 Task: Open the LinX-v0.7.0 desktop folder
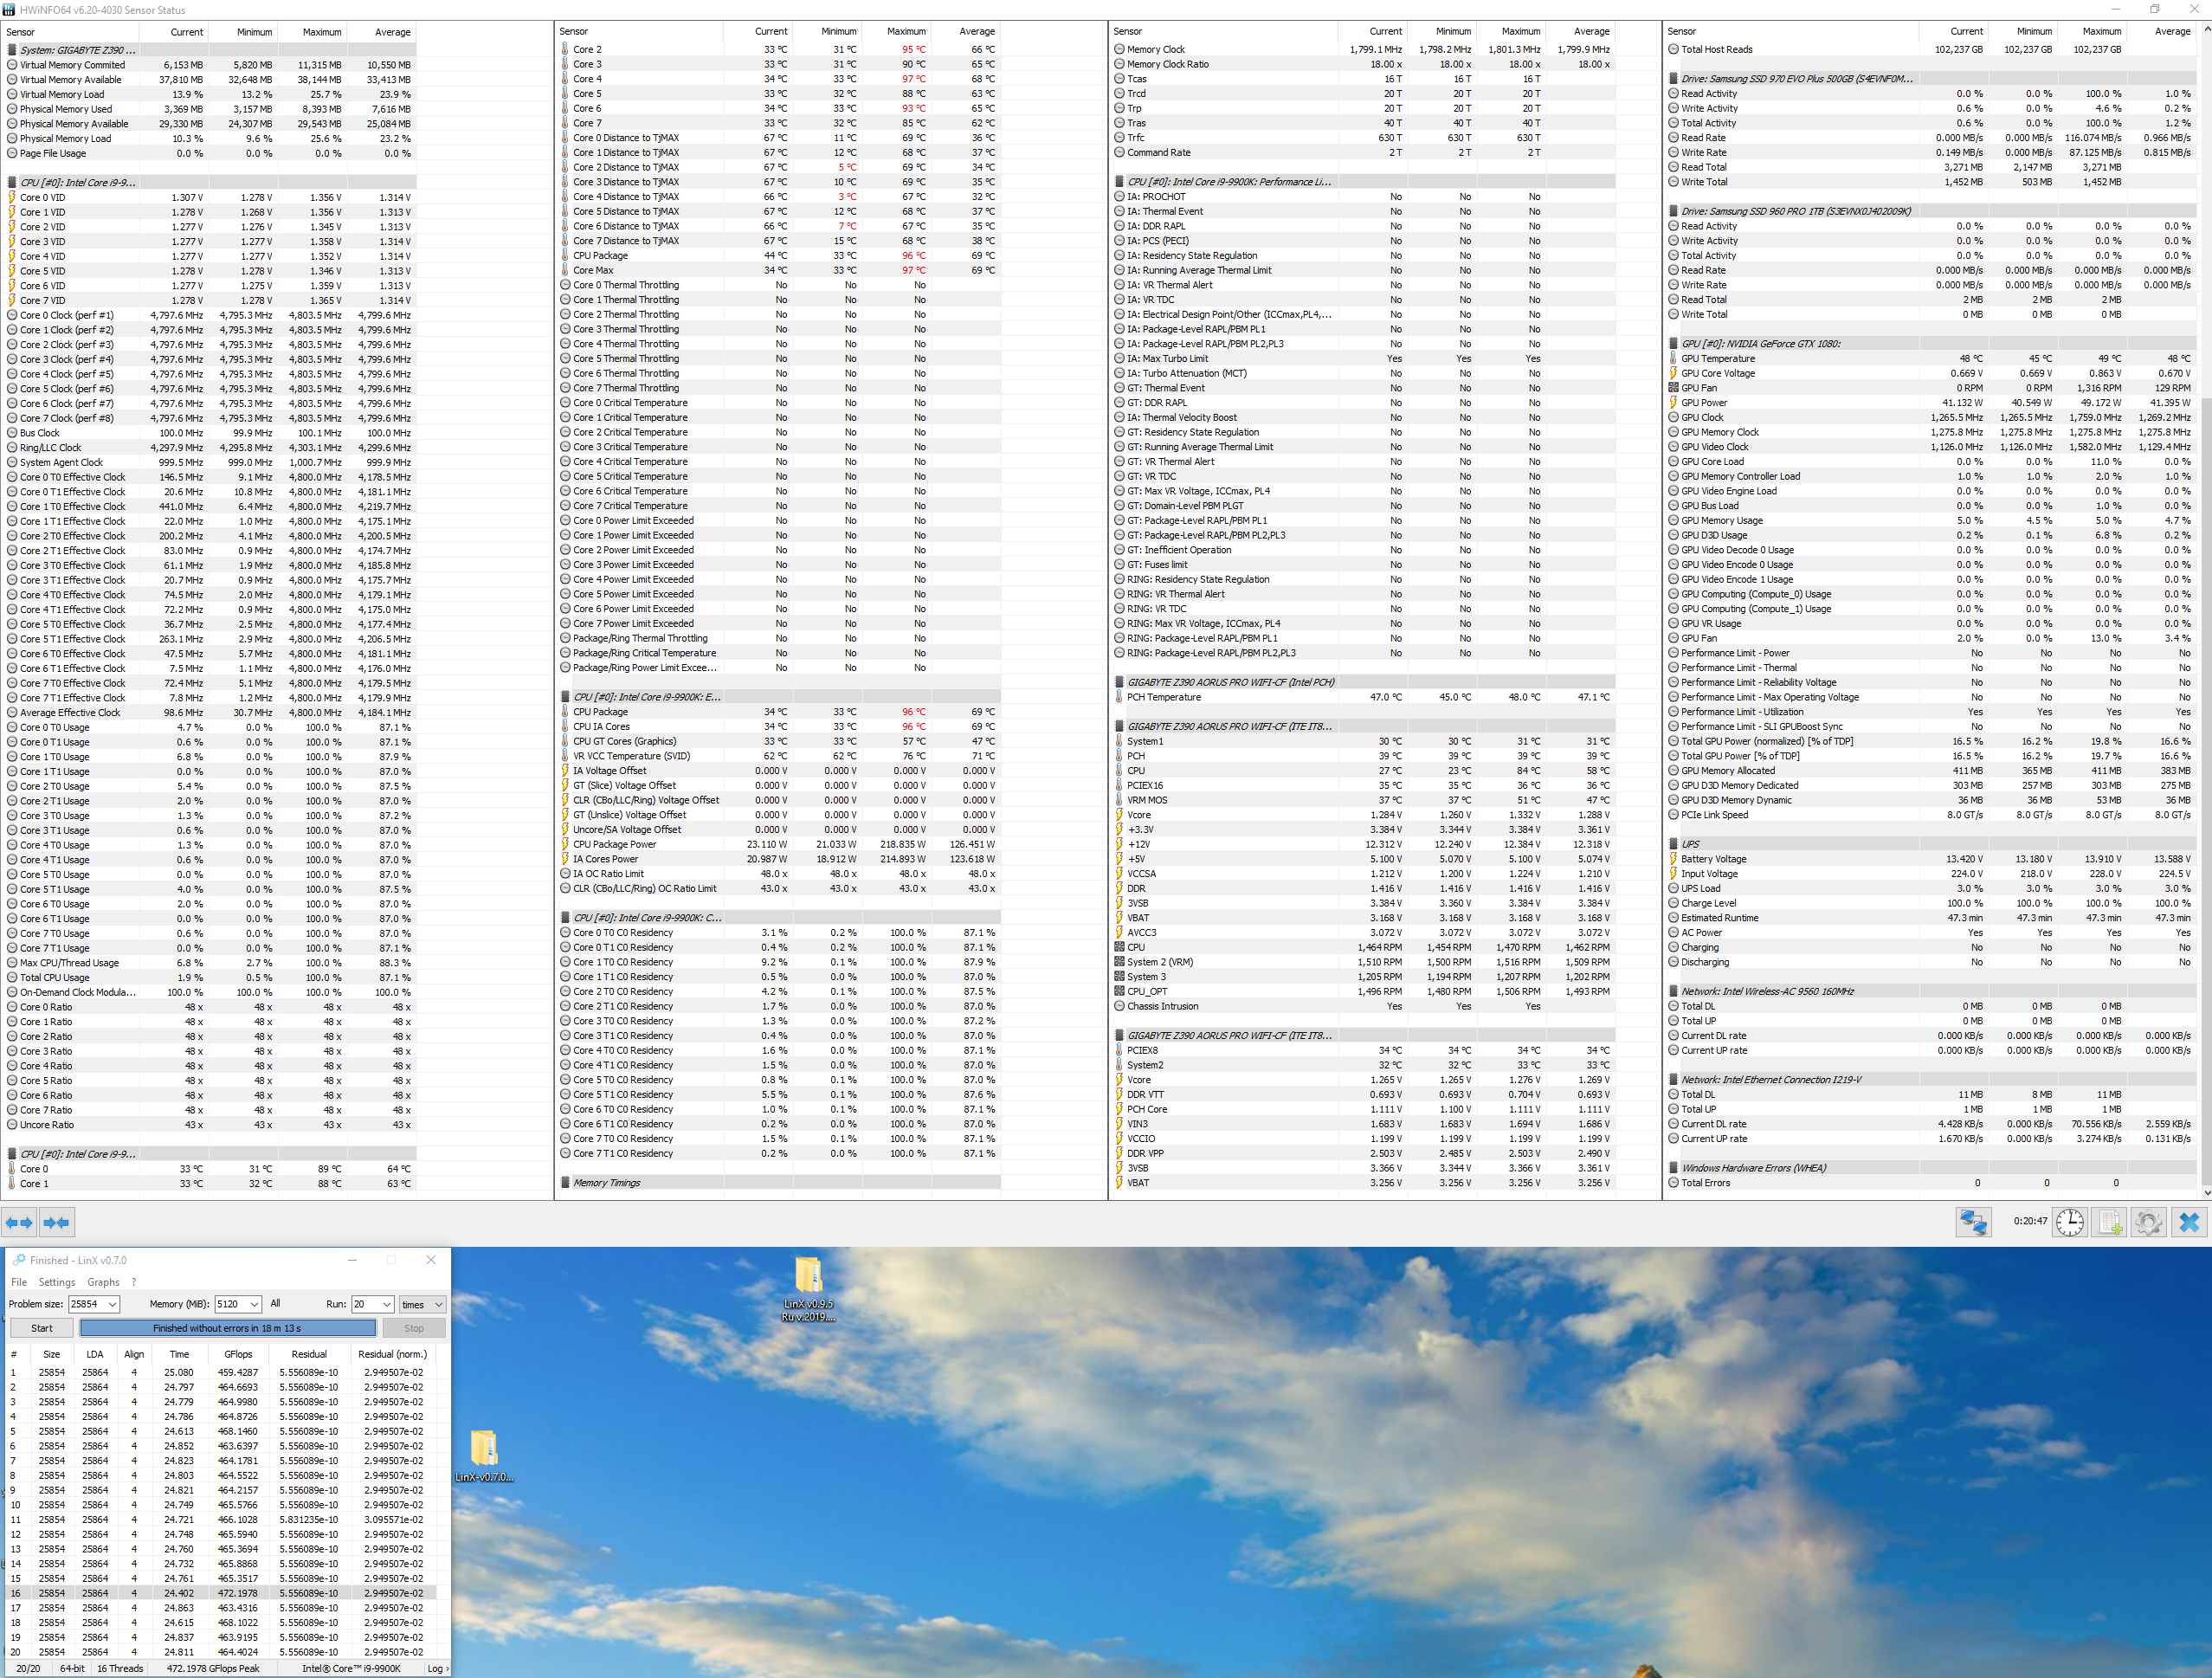(484, 1454)
